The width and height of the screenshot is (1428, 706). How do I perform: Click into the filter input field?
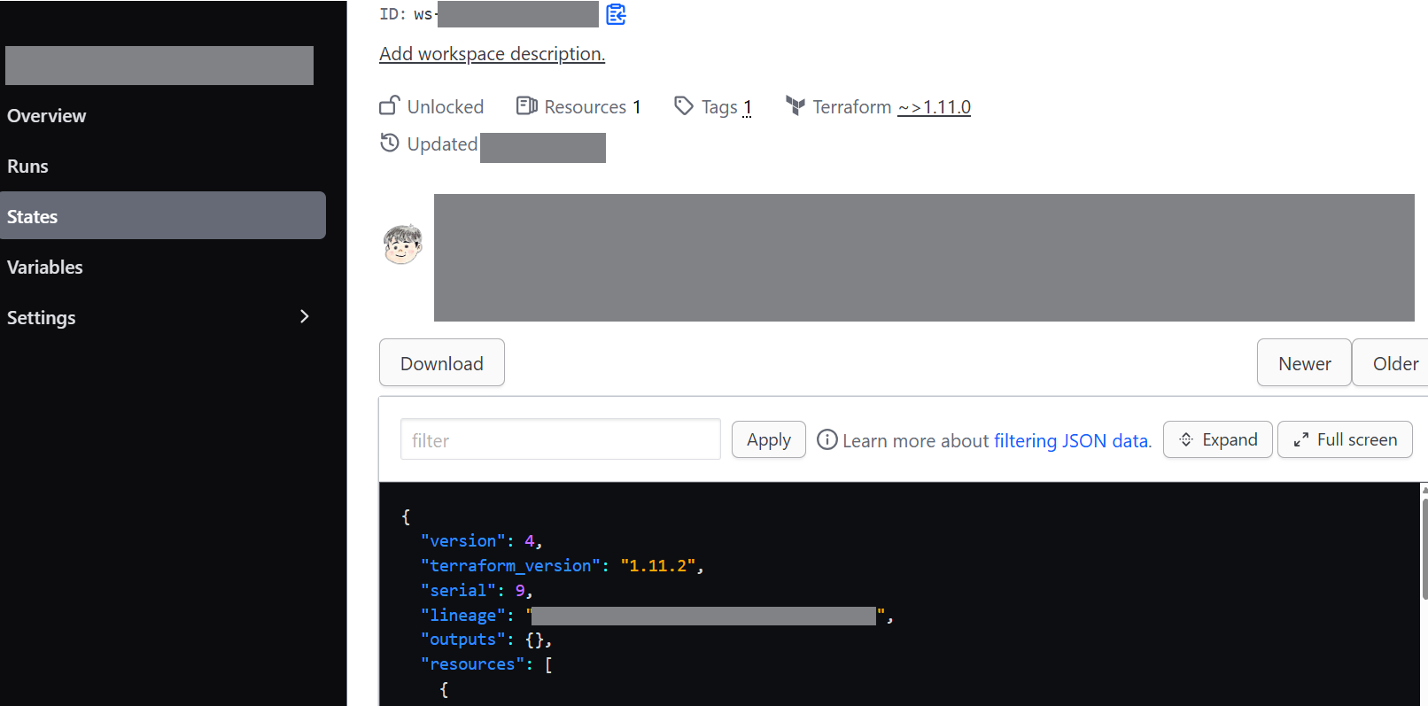point(561,439)
